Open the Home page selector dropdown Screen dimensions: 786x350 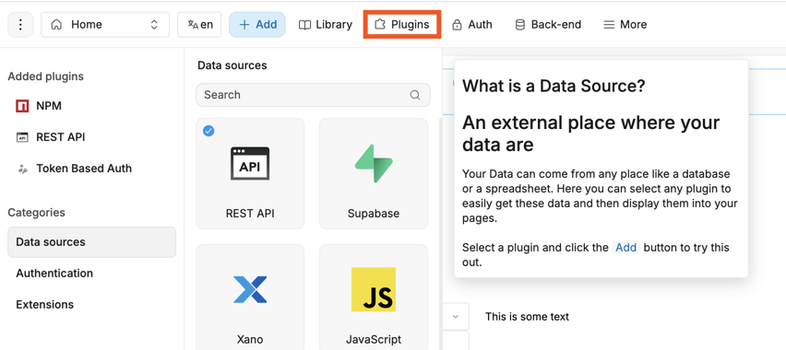(105, 25)
